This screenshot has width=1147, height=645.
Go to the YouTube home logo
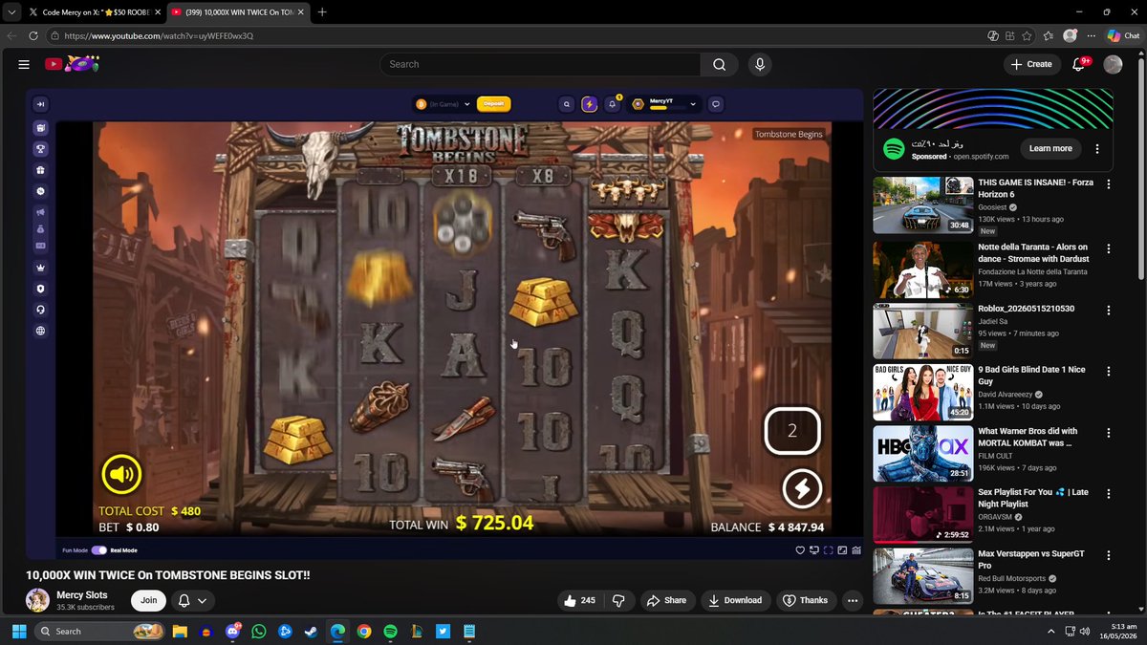coord(72,64)
